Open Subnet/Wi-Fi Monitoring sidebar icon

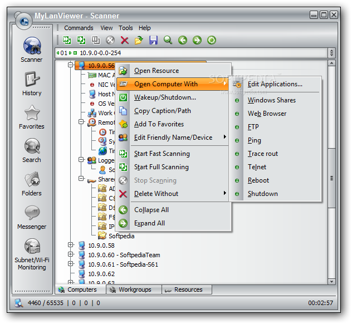32,254
